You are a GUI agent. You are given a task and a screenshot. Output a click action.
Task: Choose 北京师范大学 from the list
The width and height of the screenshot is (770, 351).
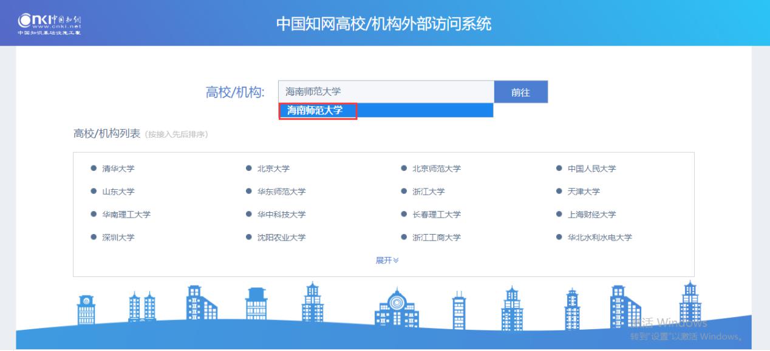click(x=436, y=169)
